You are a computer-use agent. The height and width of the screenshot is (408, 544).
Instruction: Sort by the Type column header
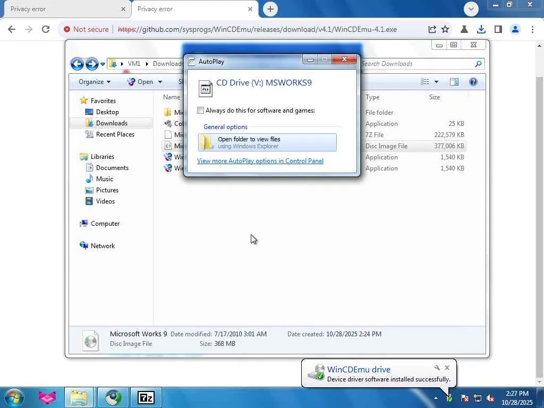[372, 98]
